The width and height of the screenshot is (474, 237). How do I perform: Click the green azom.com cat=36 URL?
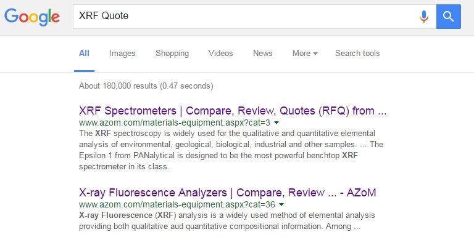[x=177, y=204]
